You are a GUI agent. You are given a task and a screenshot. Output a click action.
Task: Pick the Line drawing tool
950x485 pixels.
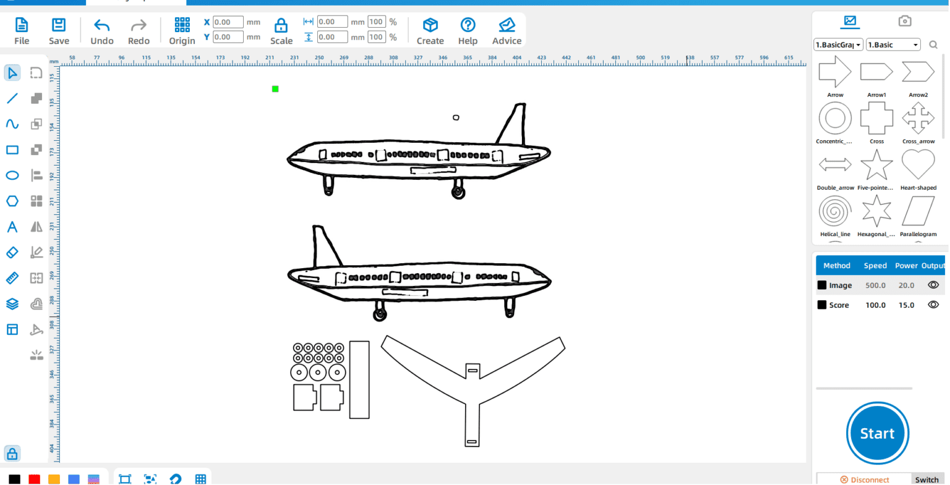[12, 98]
